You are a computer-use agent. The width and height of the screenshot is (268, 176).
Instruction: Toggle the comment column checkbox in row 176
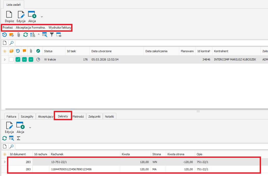[24, 59]
